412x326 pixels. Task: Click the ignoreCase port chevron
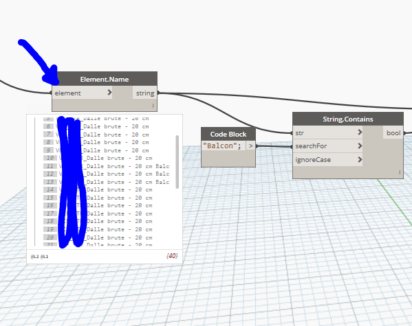360,159
